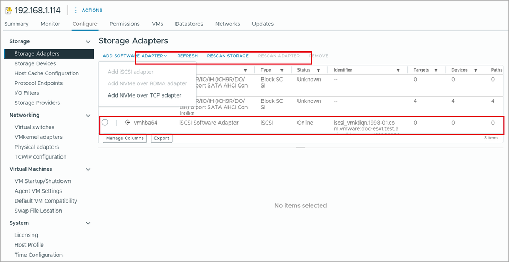This screenshot has width=509, height=262.
Task: Click the iscsi_vmk identifier cell
Action: tap(366, 126)
